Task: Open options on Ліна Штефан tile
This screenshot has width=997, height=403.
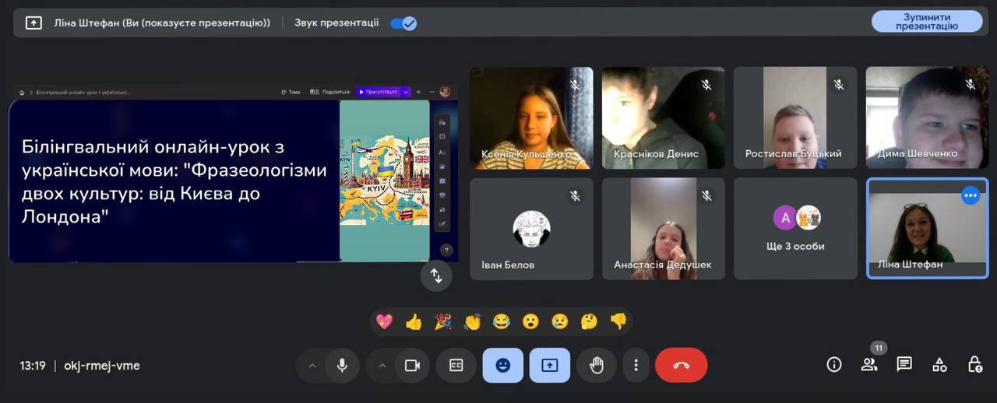Action: click(971, 195)
